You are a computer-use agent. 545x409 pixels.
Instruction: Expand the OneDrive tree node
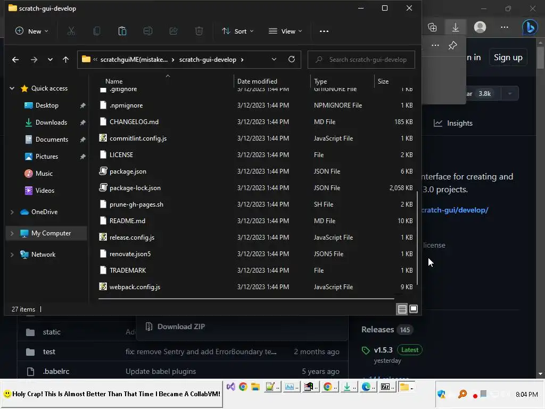click(x=12, y=212)
